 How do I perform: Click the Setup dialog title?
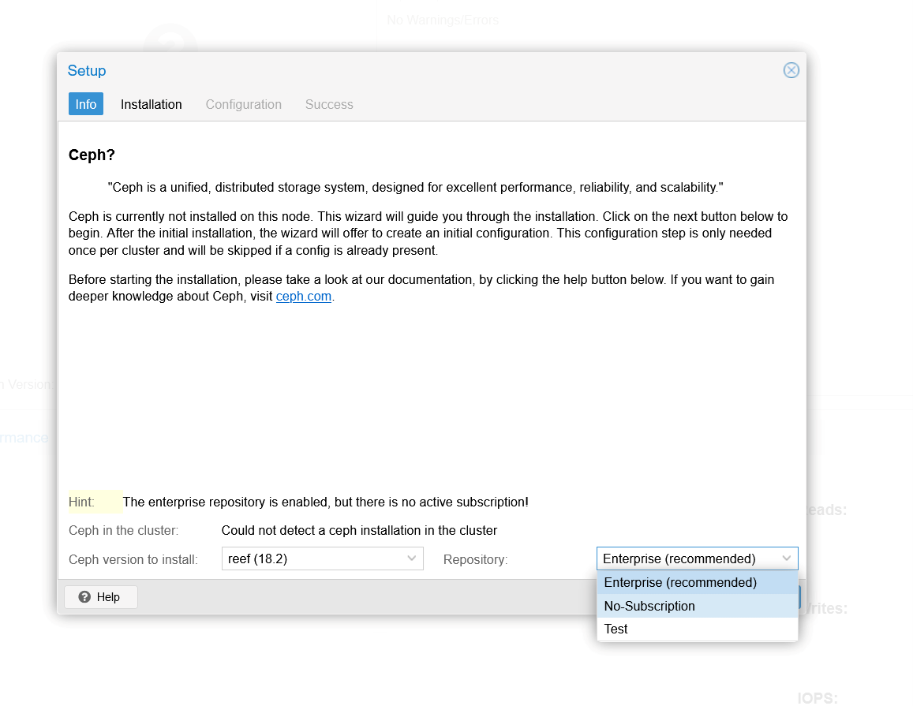[x=87, y=71]
